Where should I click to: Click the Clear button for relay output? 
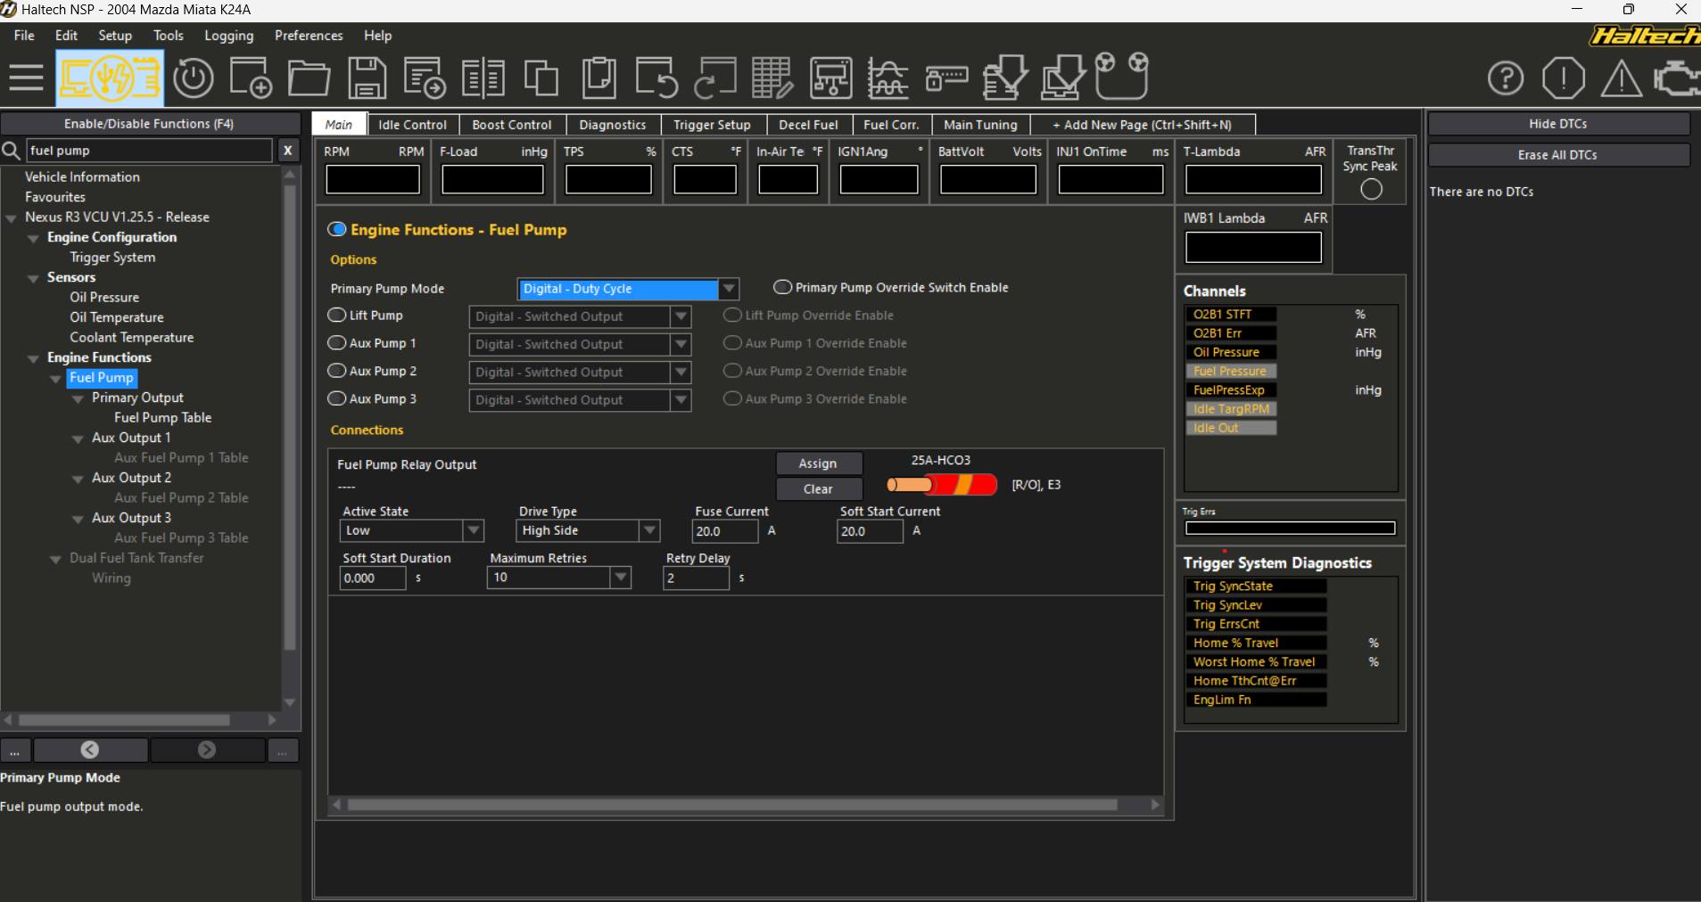pyautogui.click(x=818, y=489)
